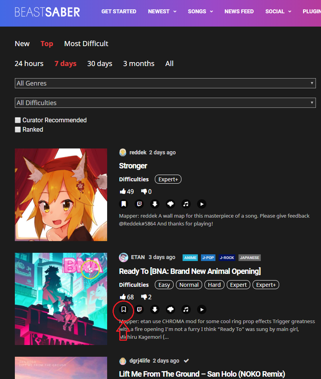Click thumbs down on Ready To
The image size is (321, 379).
[x=144, y=297]
